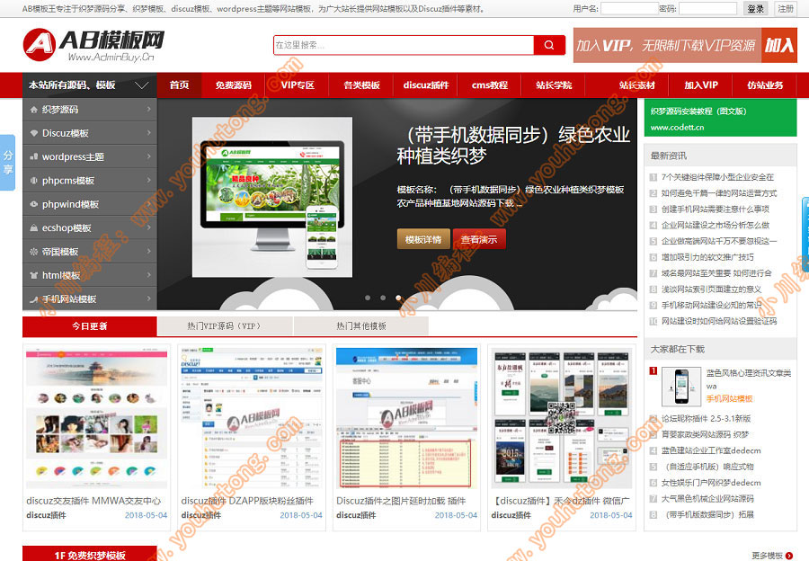The height and width of the screenshot is (561, 809).
Task: Open 站长素材 in the navigation bar
Action: coord(636,85)
